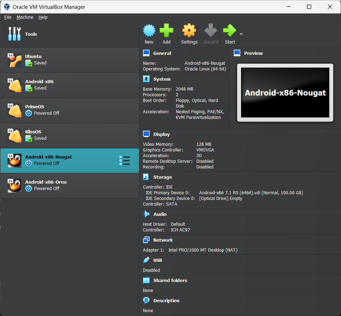341x316 pixels.
Task: Click the Add machine green plus icon
Action: click(166, 30)
